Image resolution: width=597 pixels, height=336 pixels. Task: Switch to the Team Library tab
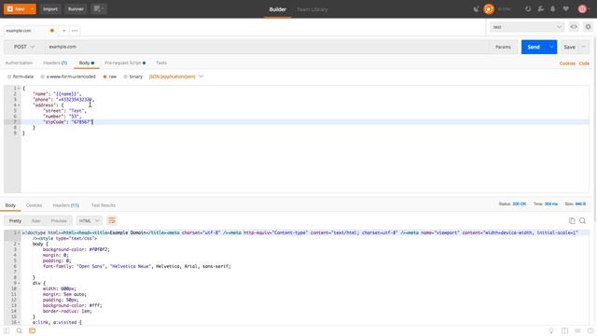tap(312, 9)
